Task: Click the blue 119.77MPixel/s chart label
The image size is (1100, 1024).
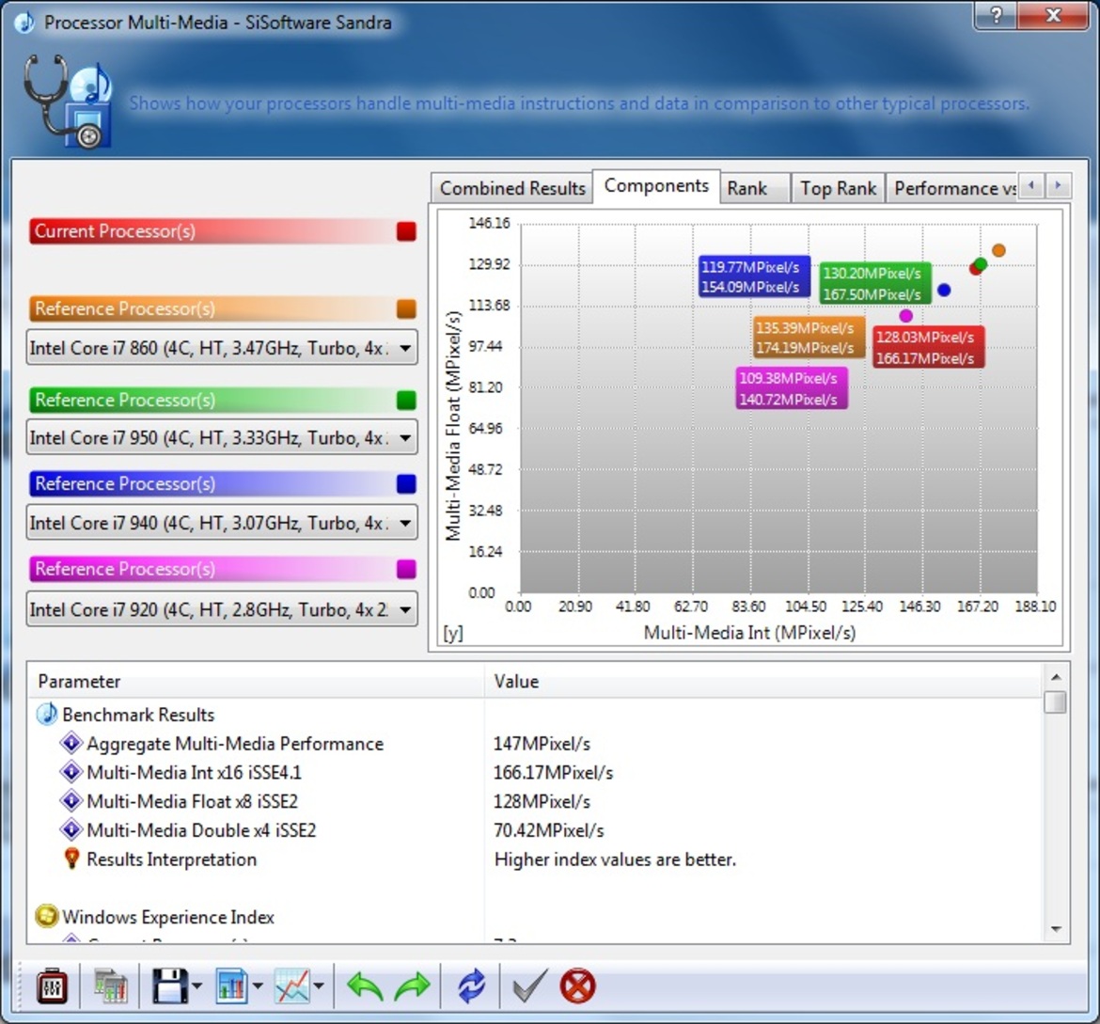Action: 754,276
